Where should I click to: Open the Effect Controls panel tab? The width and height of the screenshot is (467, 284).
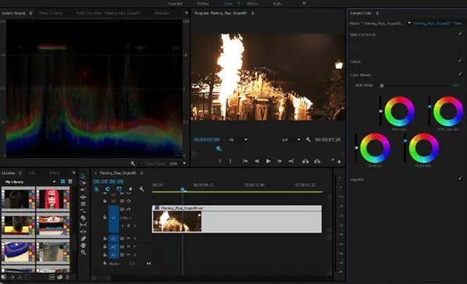pos(51,13)
